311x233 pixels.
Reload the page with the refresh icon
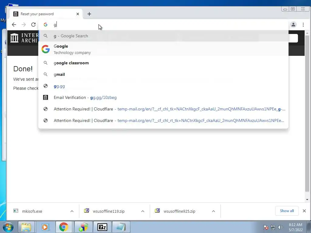pos(33,25)
